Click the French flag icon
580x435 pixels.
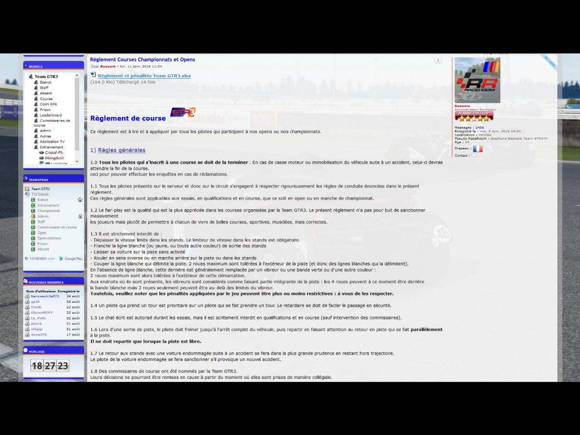[x=478, y=149]
